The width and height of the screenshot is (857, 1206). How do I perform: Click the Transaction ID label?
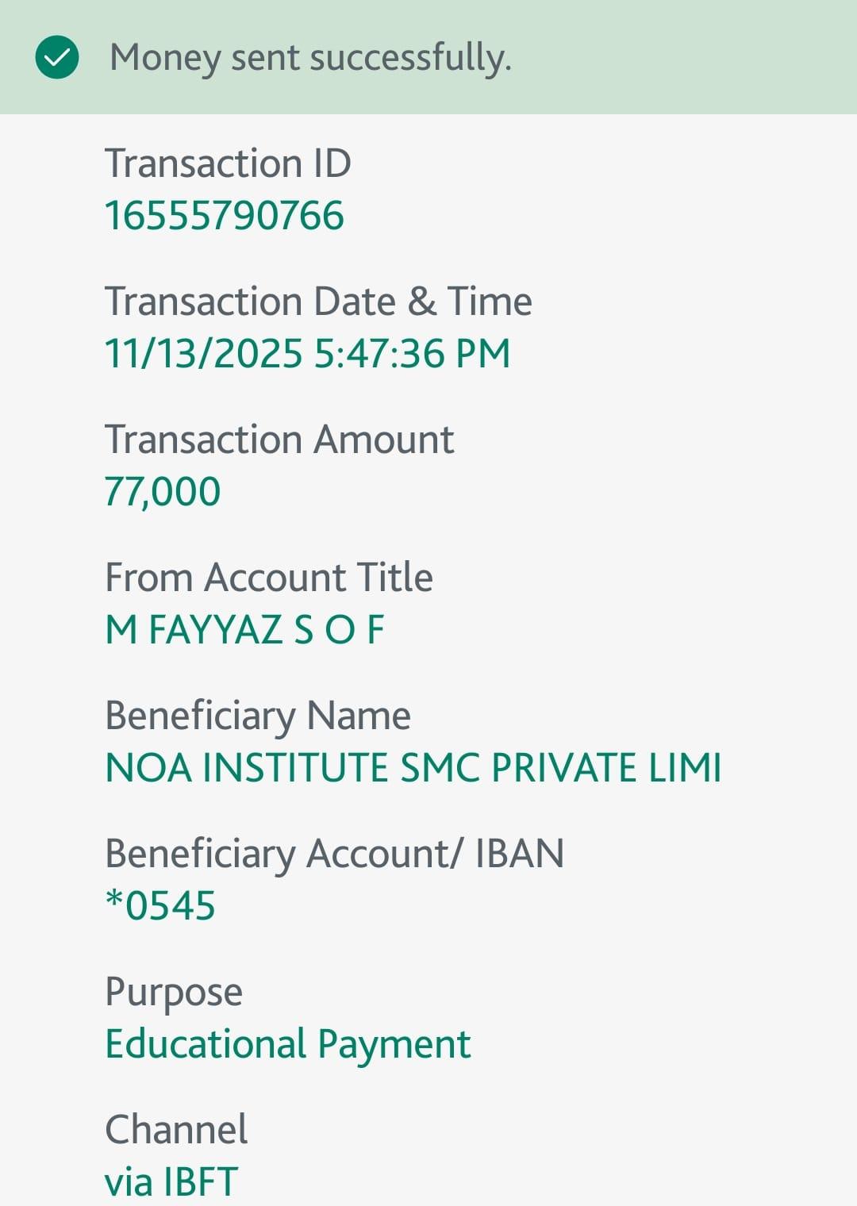click(228, 163)
